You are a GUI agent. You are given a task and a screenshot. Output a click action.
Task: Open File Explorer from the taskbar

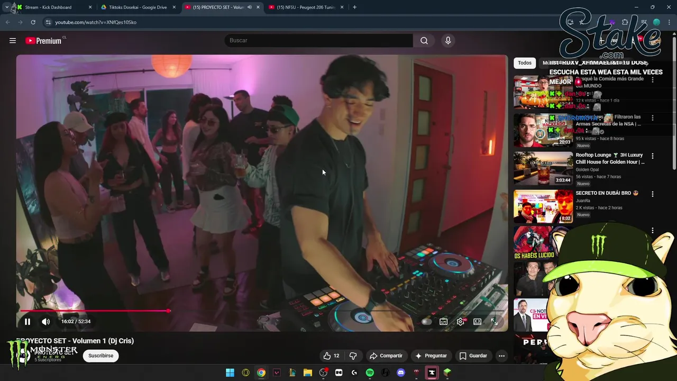coord(308,373)
